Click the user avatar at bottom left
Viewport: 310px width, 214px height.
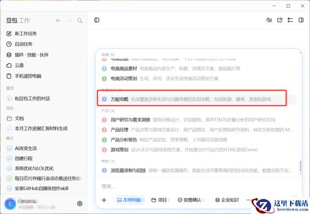pyautogui.click(x=10, y=204)
